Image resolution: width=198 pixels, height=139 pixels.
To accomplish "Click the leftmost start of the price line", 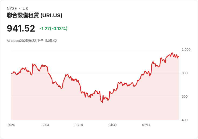I will [11, 73].
